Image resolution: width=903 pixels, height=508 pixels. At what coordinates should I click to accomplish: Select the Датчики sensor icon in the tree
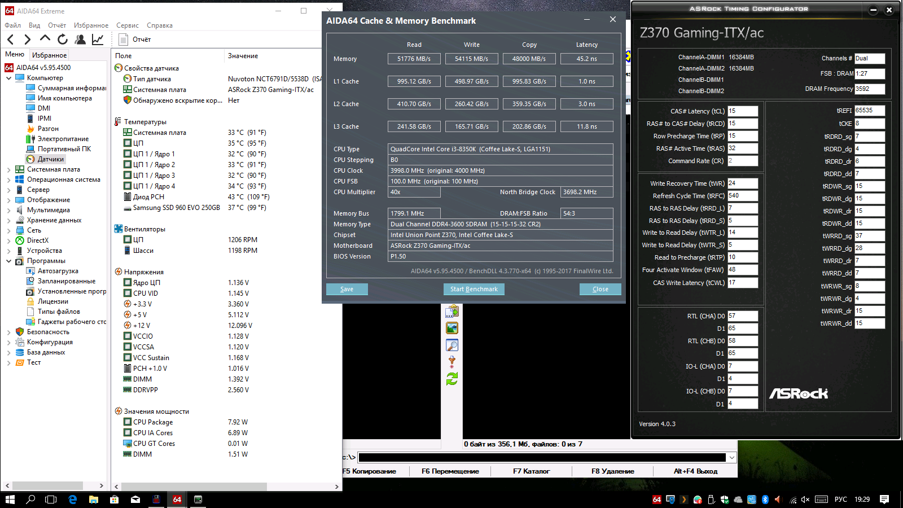(x=30, y=159)
